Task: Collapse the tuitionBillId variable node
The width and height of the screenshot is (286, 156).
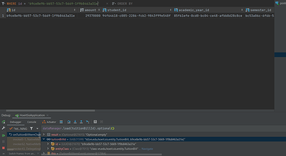Action: pos(44,139)
